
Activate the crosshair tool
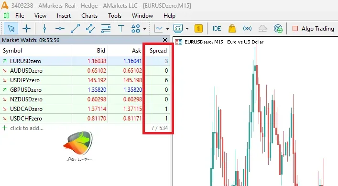click(x=26, y=28)
